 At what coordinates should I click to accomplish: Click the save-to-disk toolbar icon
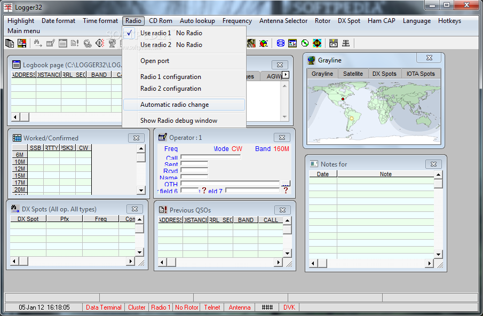(x=22, y=43)
